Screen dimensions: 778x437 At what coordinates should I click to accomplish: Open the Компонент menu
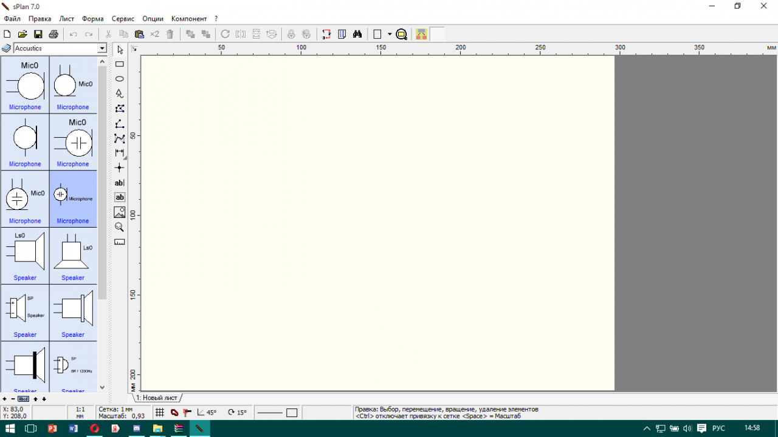[x=189, y=19]
